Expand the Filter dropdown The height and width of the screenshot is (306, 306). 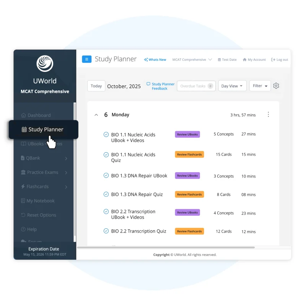260,86
